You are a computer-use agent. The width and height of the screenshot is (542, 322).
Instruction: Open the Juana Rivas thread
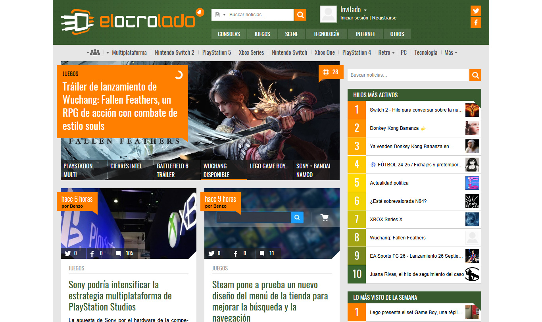[417, 274]
